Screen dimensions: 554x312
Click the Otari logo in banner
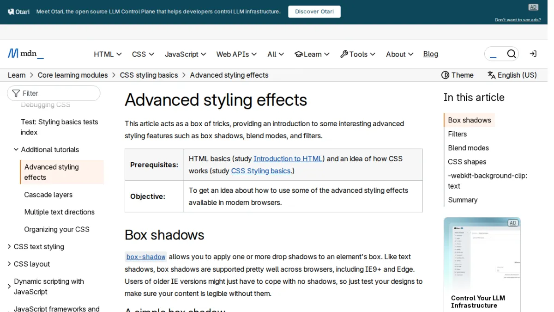pos(19,12)
